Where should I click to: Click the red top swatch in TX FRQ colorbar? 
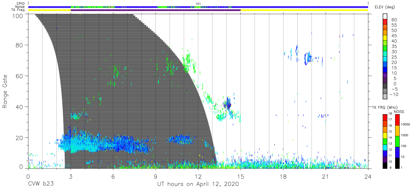coord(385,118)
